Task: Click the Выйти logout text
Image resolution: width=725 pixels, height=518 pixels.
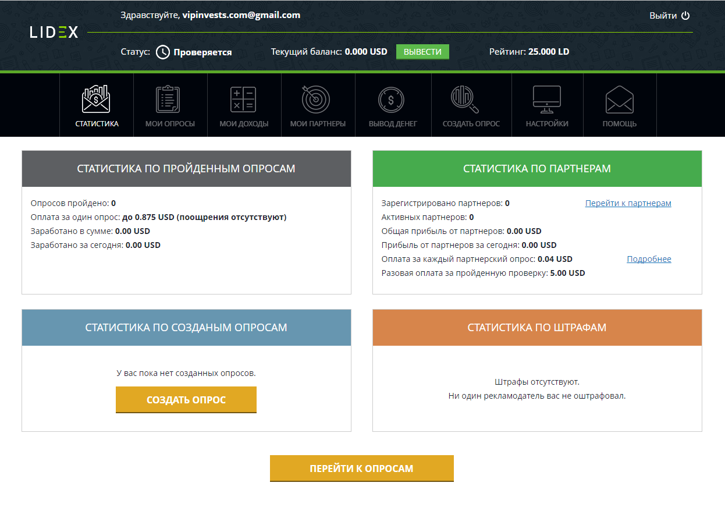Action: tap(663, 16)
